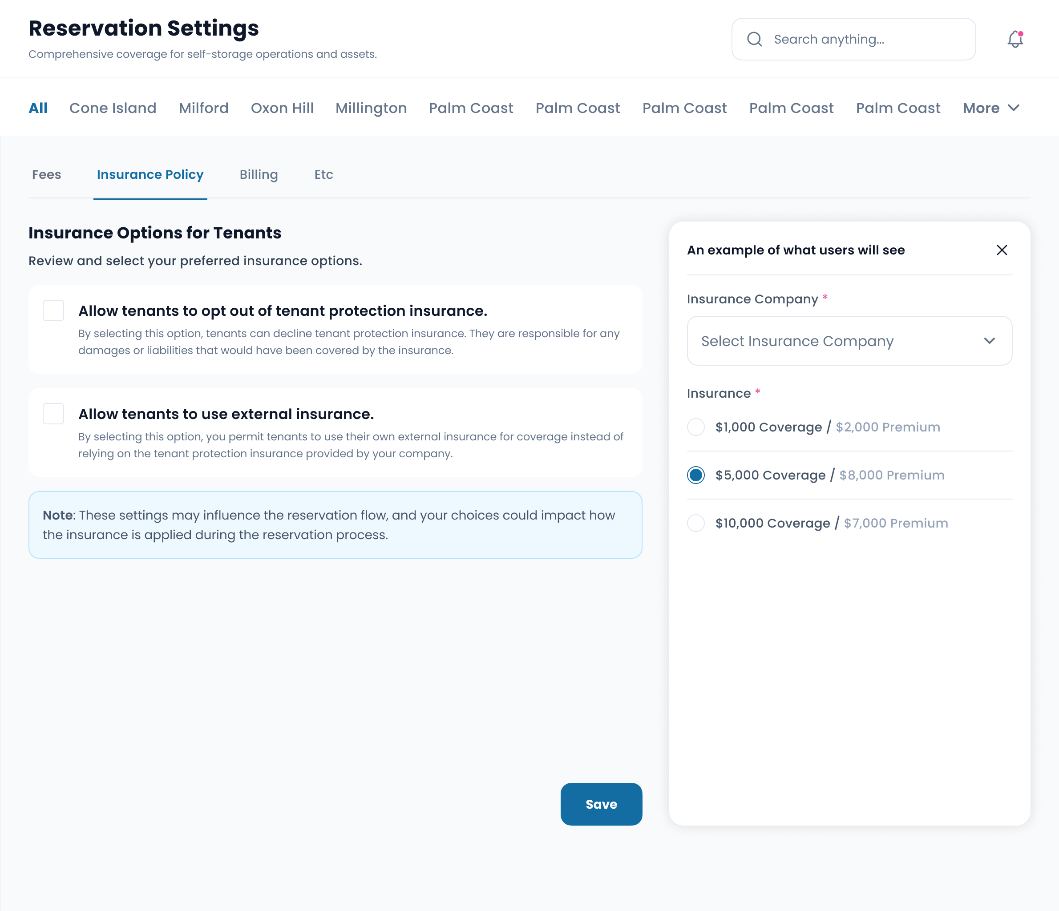Select the Cone Island location
The image size is (1059, 911).
click(x=113, y=109)
